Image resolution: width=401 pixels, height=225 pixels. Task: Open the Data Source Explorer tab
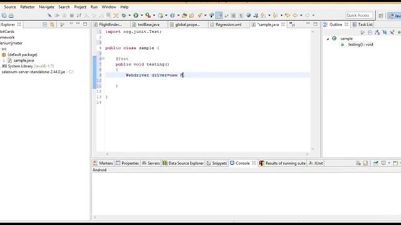pyautogui.click(x=183, y=163)
